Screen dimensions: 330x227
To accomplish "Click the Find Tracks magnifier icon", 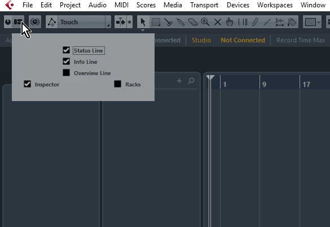I will pyautogui.click(x=191, y=81).
